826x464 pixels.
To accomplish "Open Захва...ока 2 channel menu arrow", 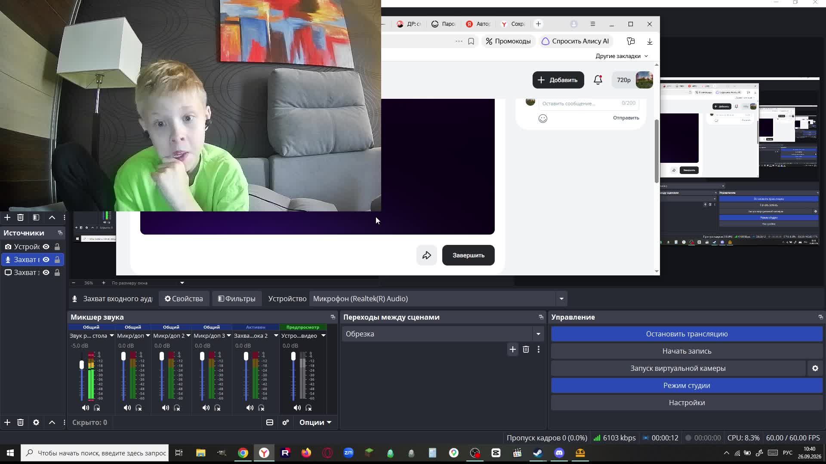I will pos(276,336).
